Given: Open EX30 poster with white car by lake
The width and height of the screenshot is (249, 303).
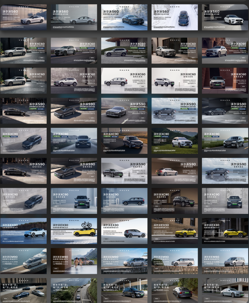Looking at the screenshot, I should 23,231.
